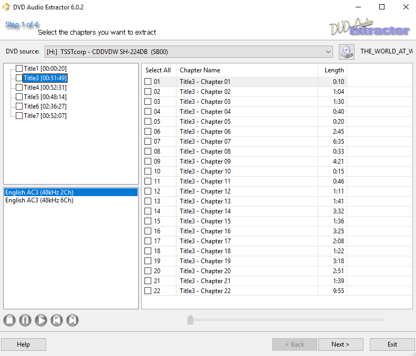416x356 pixels.
Task: Minimize the DVD Audio Extractor window
Action: click(x=358, y=7)
